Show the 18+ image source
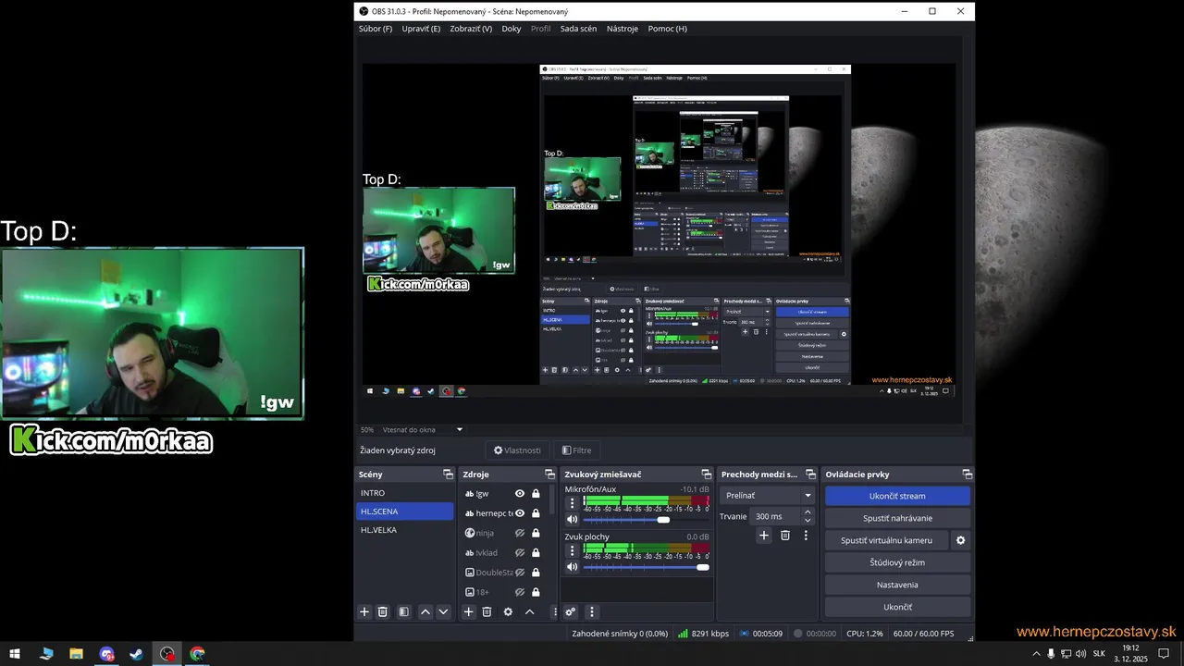This screenshot has width=1184, height=666. tap(520, 592)
